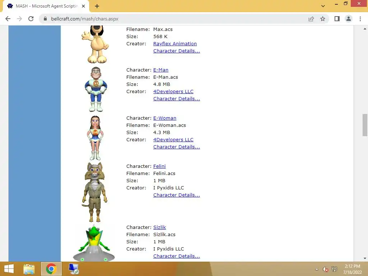Share this page via share icon
Screen dimensions: 368x276
(311, 19)
